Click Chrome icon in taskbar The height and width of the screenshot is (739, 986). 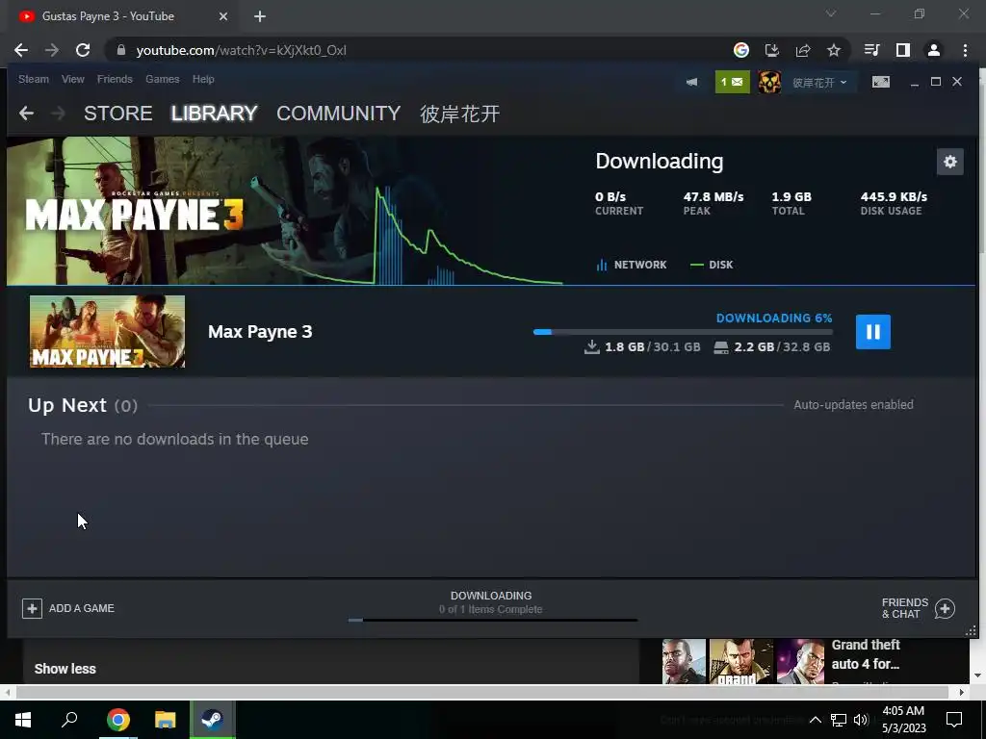point(117,720)
